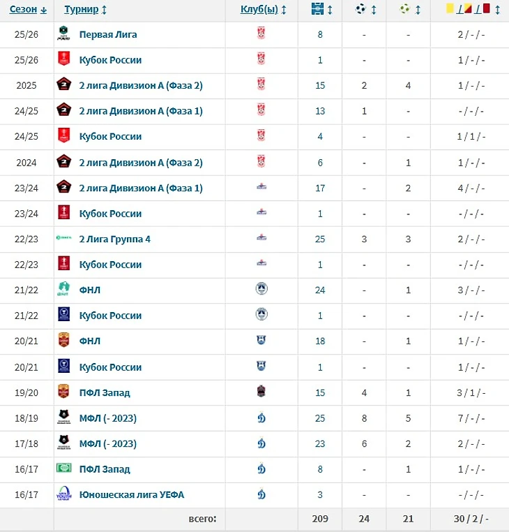Click club logo in 19/20 ПФЛ Запад row

click(x=261, y=392)
